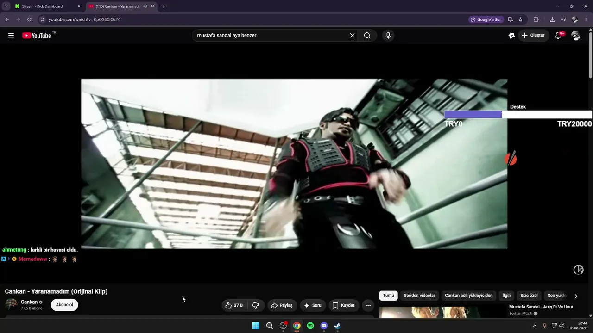593x333 pixels.
Task: Open site information icon in address bar
Action: 42,19
